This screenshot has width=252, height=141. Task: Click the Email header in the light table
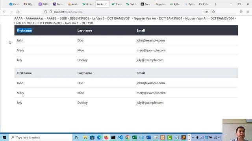click(x=141, y=73)
